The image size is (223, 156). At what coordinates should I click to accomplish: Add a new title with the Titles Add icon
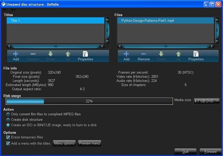coord(16,56)
